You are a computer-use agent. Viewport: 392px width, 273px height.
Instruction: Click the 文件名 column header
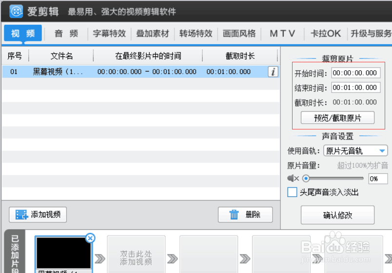[61, 55]
